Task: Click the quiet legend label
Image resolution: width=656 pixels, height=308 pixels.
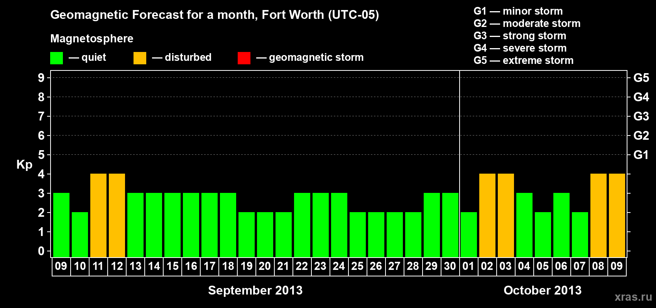Action: pos(94,57)
